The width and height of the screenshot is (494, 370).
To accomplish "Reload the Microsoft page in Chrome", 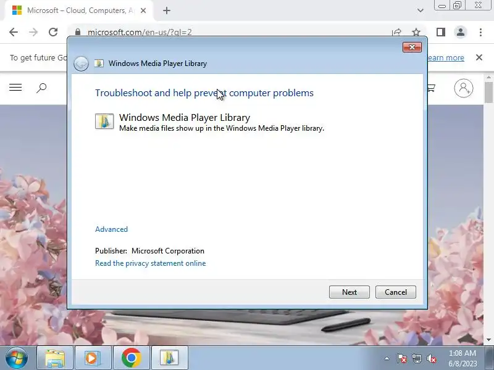I will 53,32.
